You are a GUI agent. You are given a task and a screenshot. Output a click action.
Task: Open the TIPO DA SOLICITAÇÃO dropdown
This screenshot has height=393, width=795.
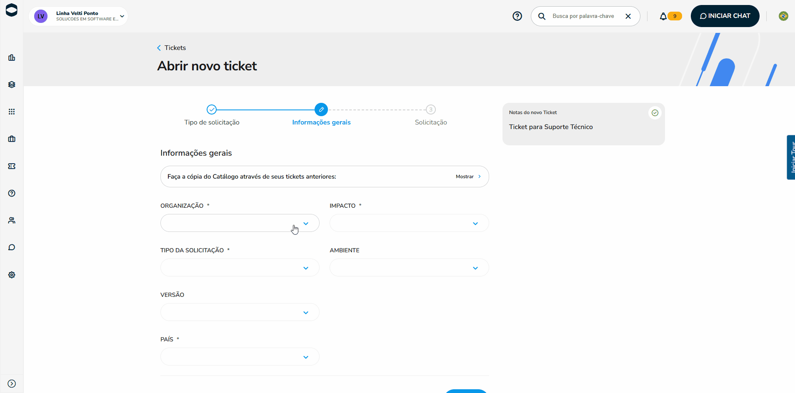(240, 268)
